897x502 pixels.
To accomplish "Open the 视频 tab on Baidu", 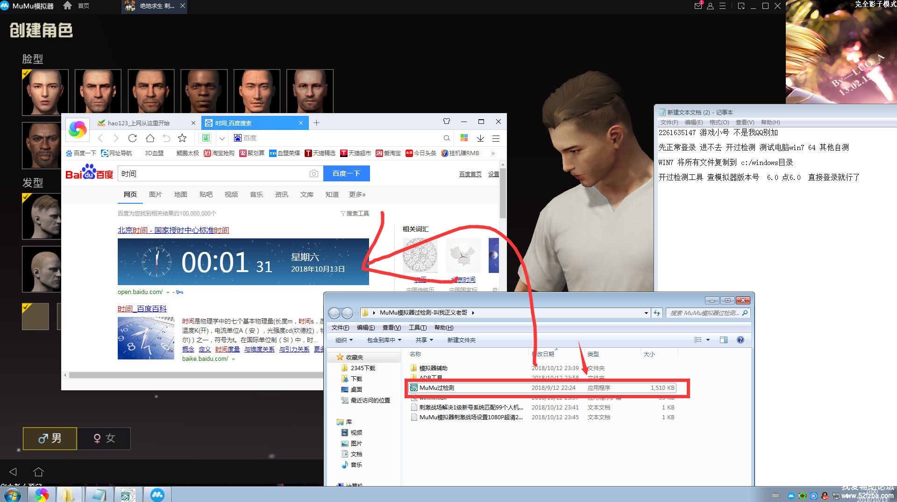I will (231, 194).
